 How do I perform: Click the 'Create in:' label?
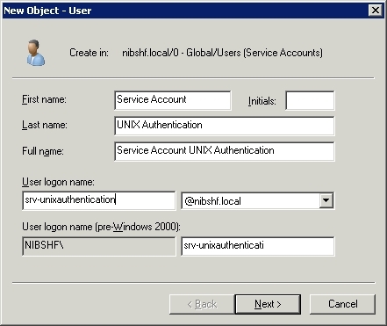coord(89,53)
